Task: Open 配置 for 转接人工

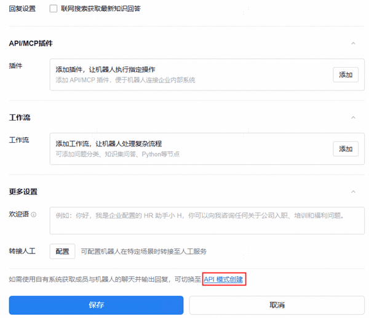Action: click(62, 251)
